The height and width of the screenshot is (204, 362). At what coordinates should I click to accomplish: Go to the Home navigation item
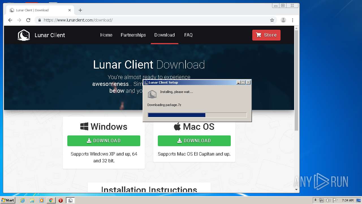(106, 35)
